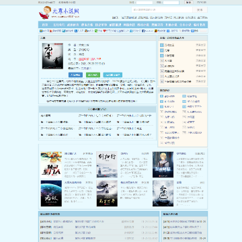The height and width of the screenshot is (242, 242).
Task: Click the teal button right of the green button
Action: [113, 75]
